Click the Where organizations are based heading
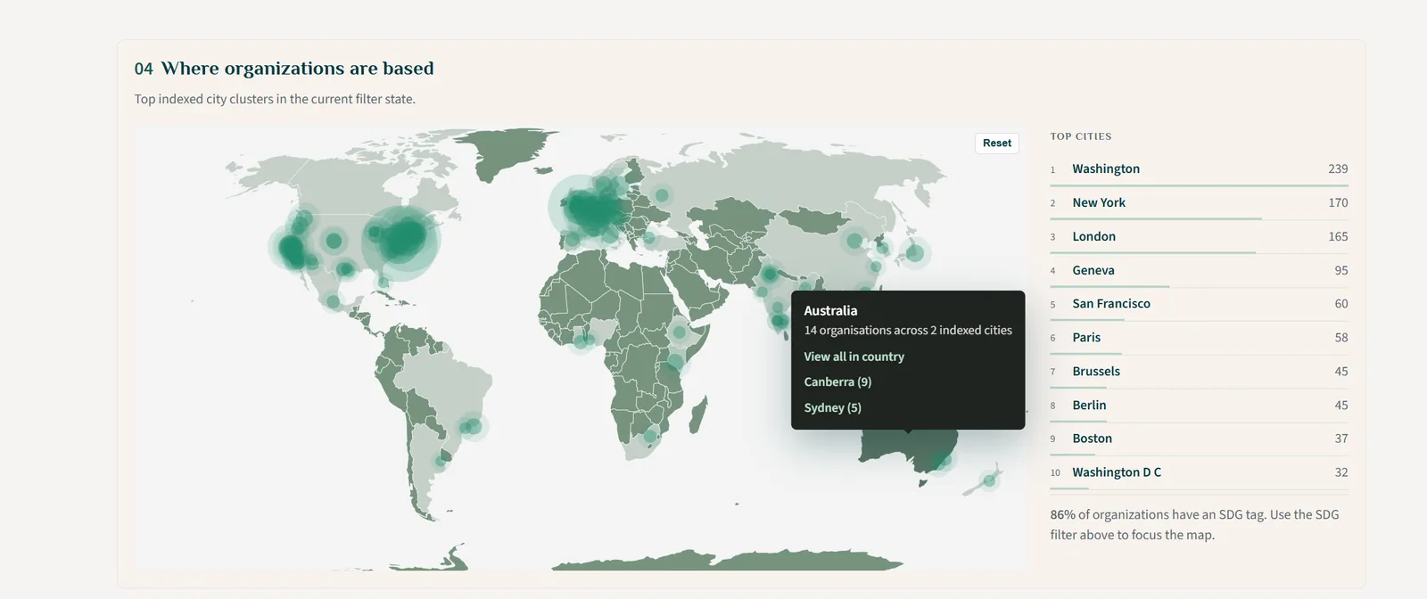 (x=297, y=69)
